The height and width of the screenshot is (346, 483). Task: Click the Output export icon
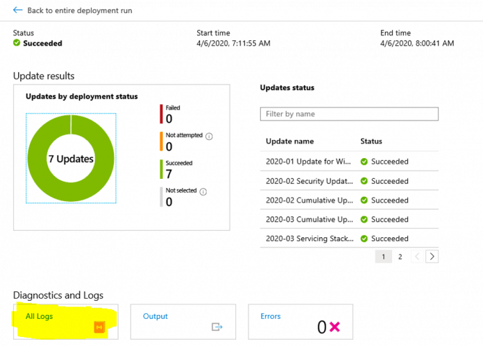pos(217,327)
